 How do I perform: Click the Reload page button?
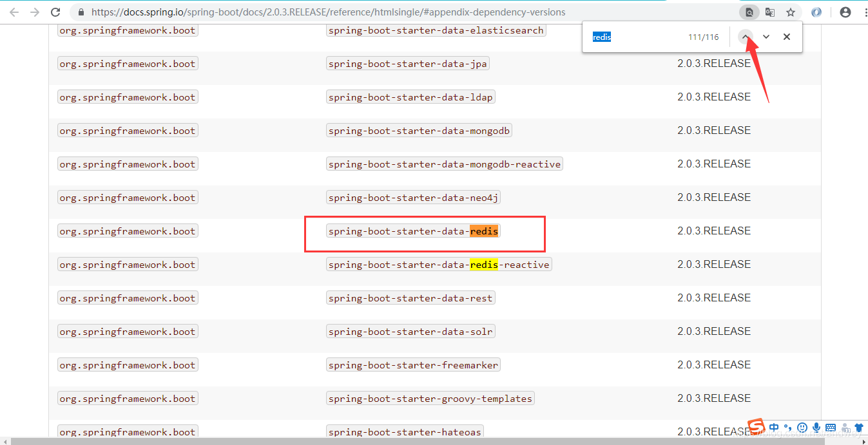click(56, 12)
